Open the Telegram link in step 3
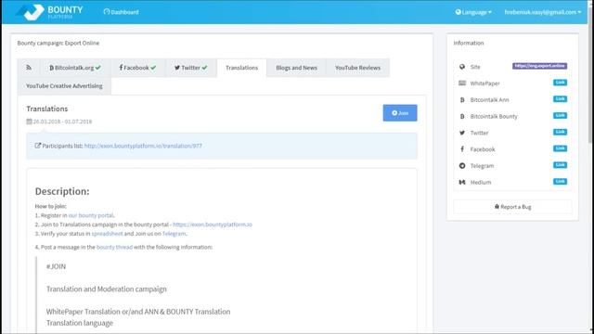594x334 pixels. [x=174, y=234]
